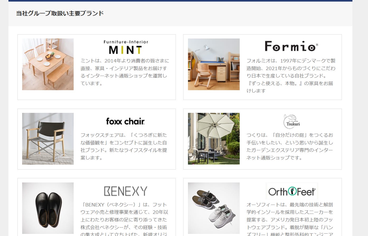Open the BENEXY black clogs photo
The width and height of the screenshot is (368, 236).
coord(48,208)
